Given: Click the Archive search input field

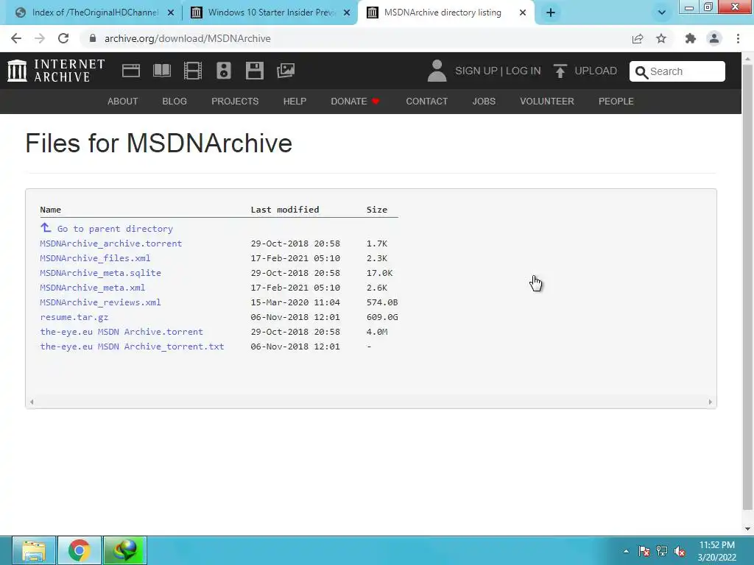Looking at the screenshot, I should coord(677,71).
